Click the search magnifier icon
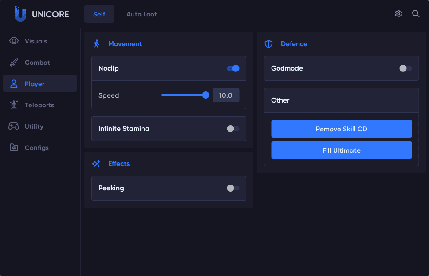This screenshot has height=276, width=429. (416, 14)
